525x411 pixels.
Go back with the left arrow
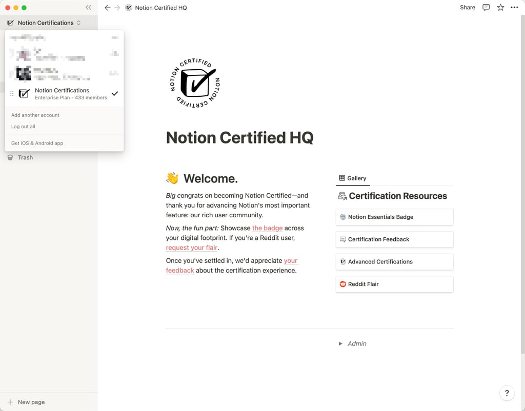[107, 7]
